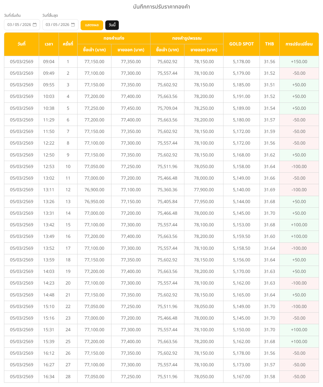
Task: Click the ทองคำแท่ง group header
Action: click(114, 38)
